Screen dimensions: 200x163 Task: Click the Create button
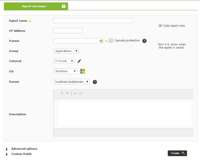click(x=177, y=153)
